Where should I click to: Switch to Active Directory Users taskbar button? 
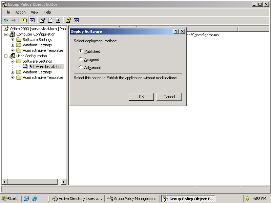(x=78, y=199)
